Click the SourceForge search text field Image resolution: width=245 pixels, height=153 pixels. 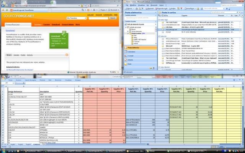pyautogui.click(x=98, y=18)
